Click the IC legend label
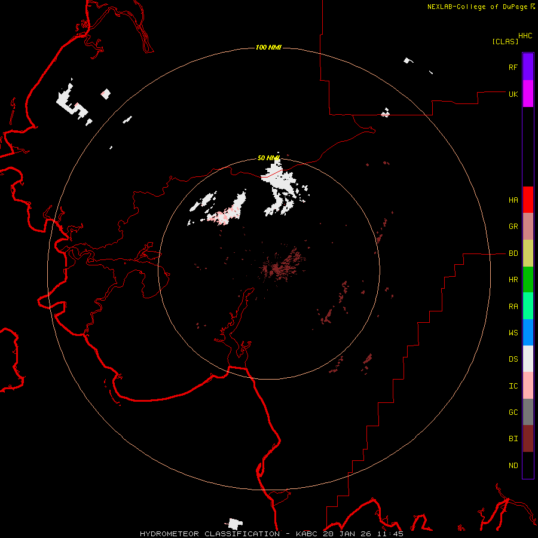Screen dimensions: 538x538 click(513, 386)
